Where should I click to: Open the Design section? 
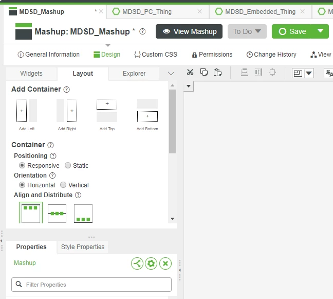coord(107,55)
